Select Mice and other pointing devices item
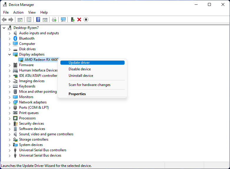The width and height of the screenshot is (230, 169). 38,92
